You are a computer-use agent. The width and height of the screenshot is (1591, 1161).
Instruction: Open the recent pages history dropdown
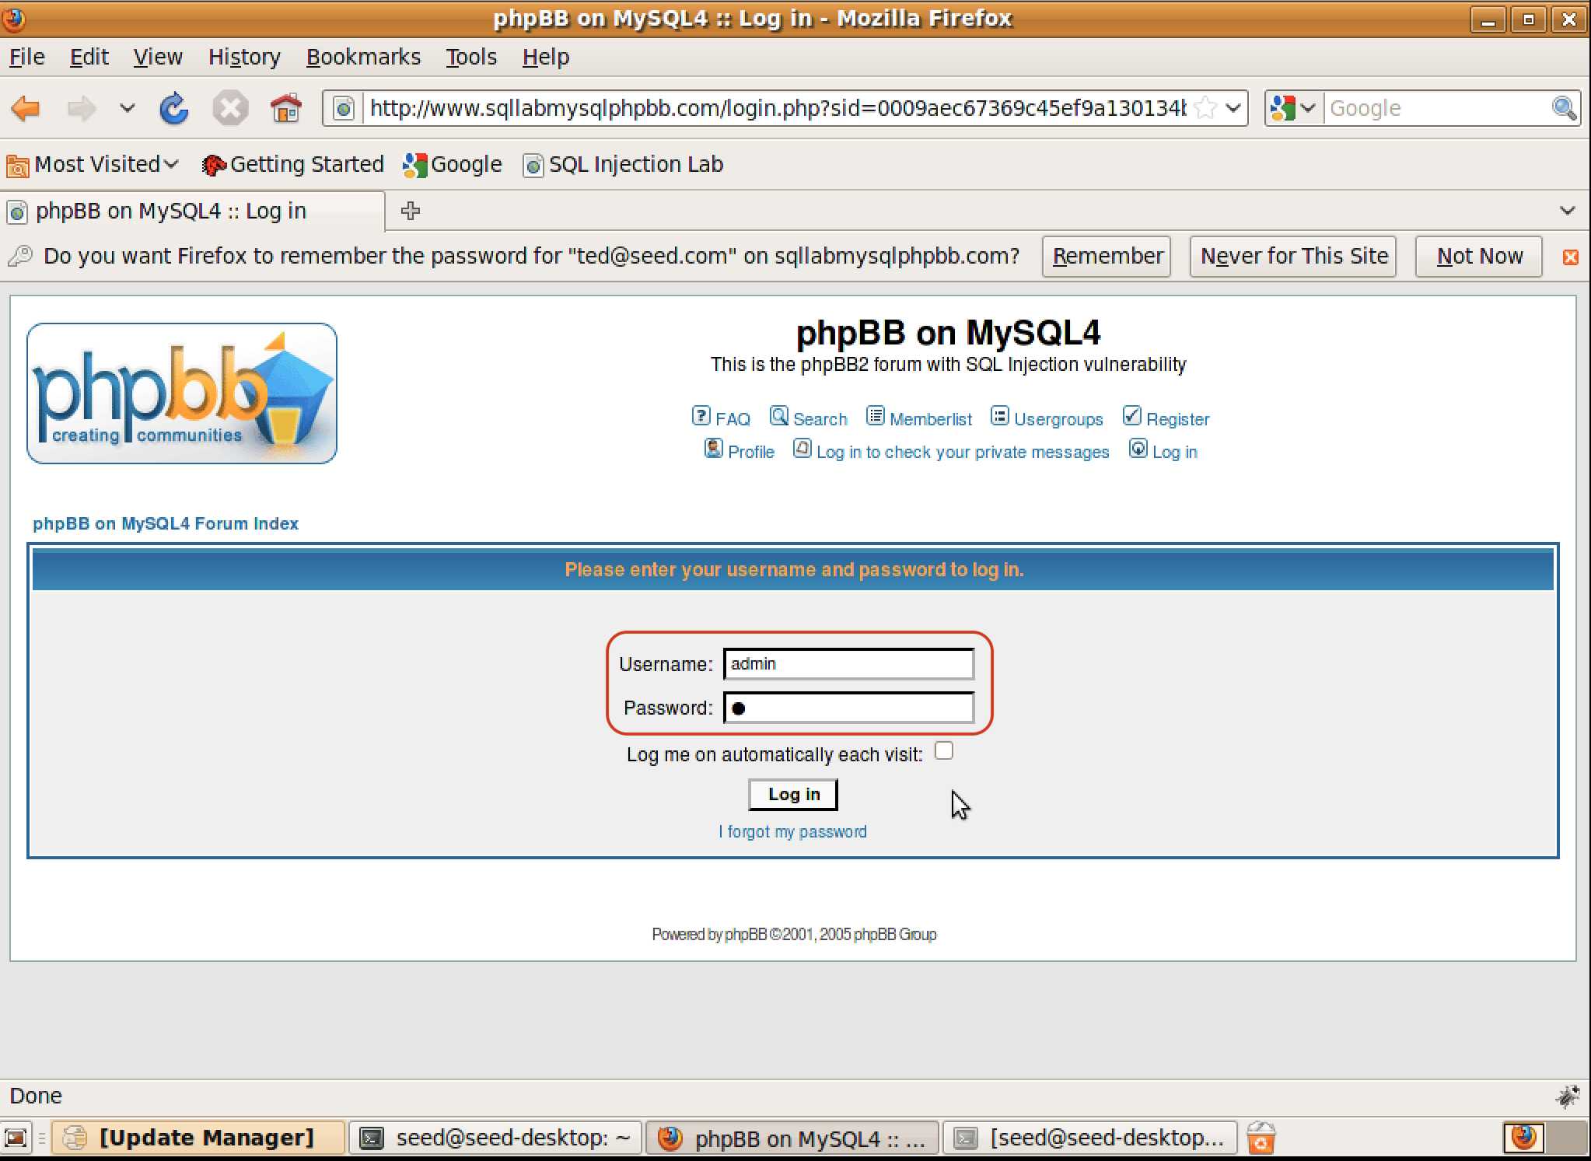[127, 108]
